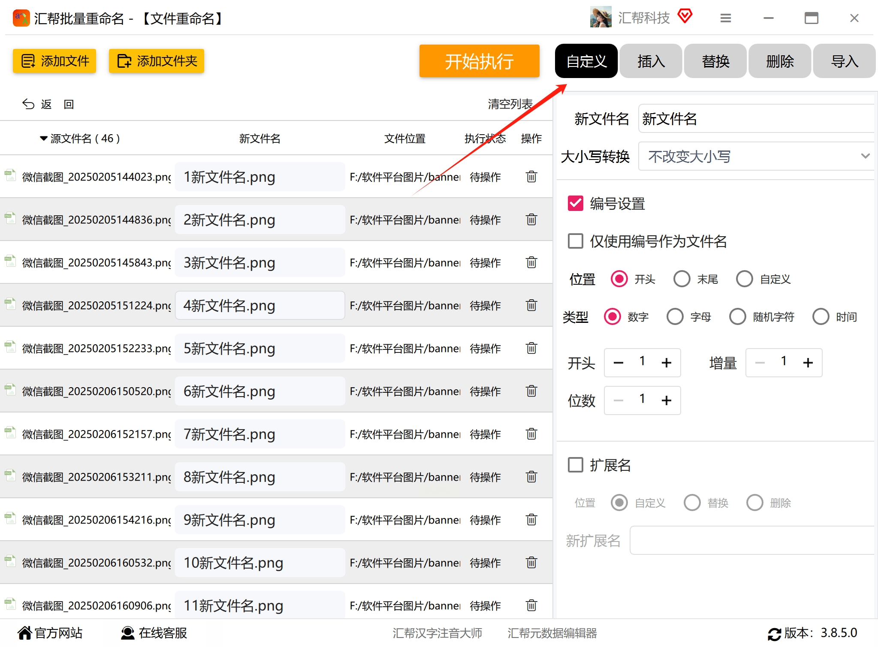Click the red VIP diamond icon

[685, 16]
